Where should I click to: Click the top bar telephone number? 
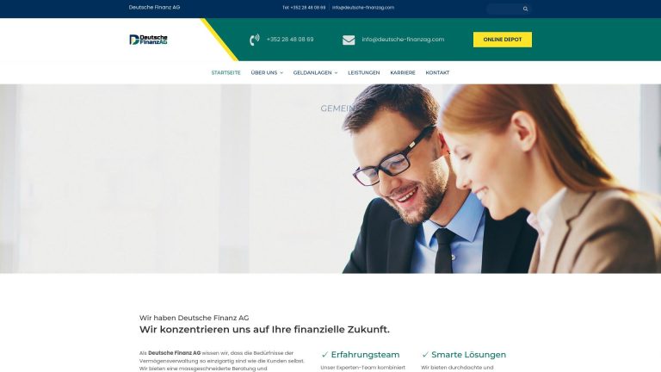click(304, 8)
